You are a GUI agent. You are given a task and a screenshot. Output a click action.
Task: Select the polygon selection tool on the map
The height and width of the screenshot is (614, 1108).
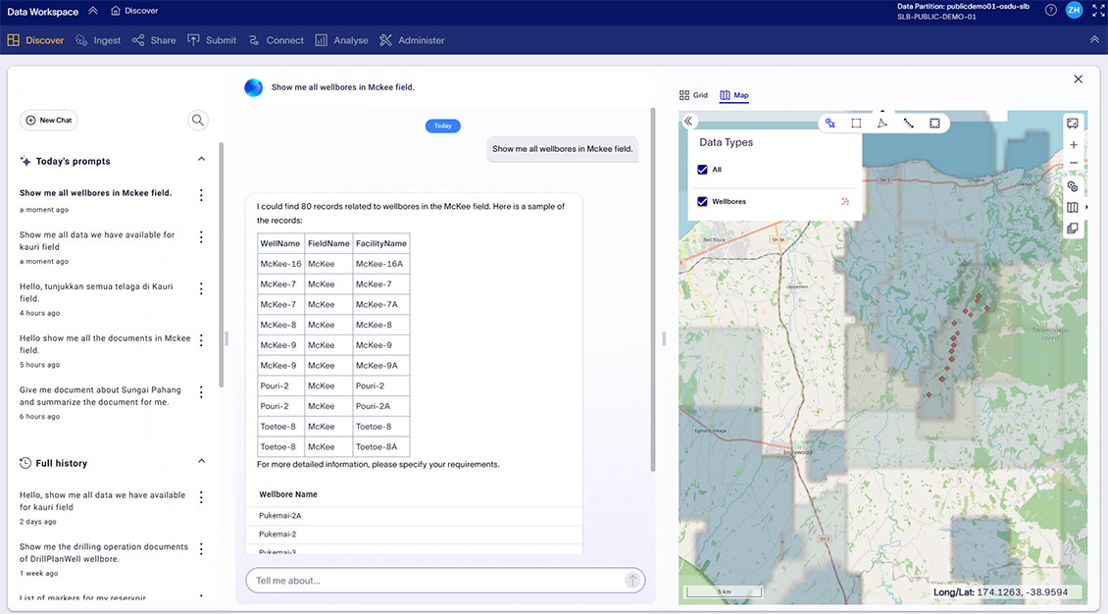[881, 123]
